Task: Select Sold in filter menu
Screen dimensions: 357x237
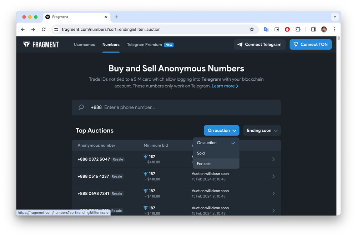Action: pyautogui.click(x=216, y=153)
